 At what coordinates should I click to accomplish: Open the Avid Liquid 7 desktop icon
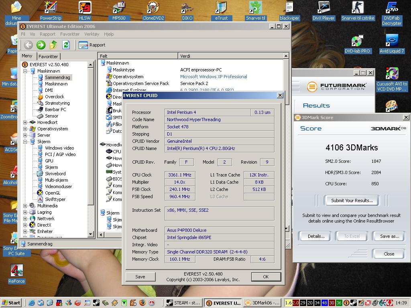pos(392,44)
